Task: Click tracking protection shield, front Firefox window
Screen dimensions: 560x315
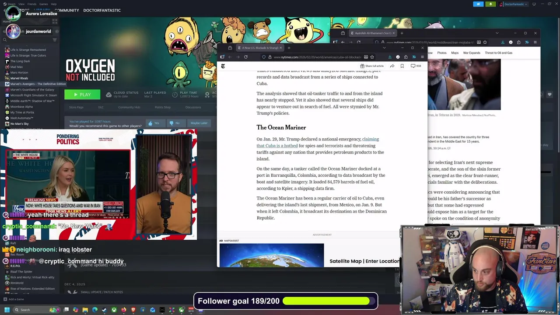Action: [x=264, y=57]
